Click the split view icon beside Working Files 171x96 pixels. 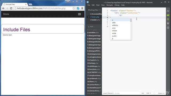(100, 10)
